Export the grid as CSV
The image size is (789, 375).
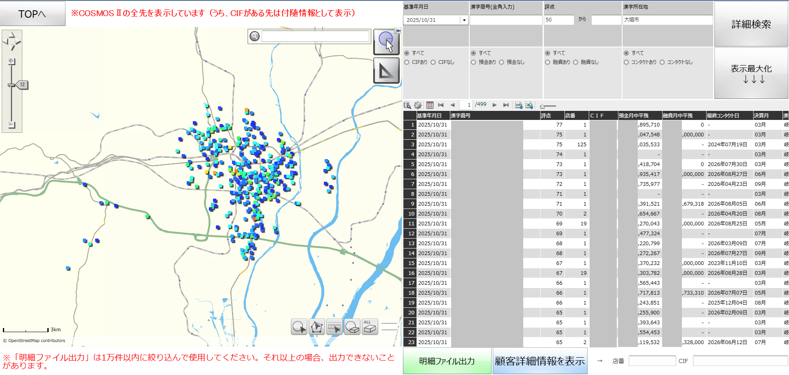pyautogui.click(x=519, y=105)
